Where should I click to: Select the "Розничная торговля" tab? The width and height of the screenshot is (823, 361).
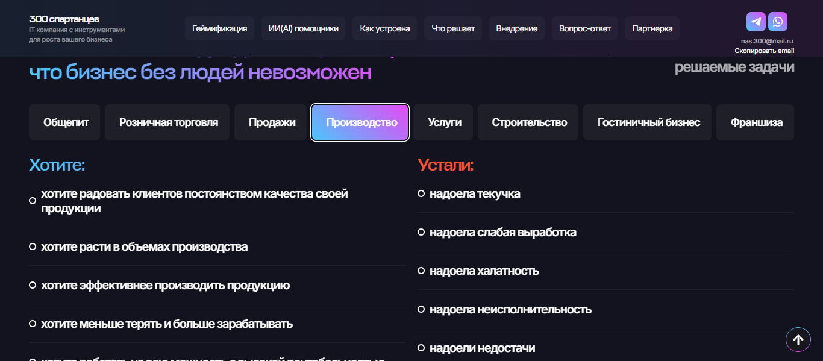click(169, 122)
